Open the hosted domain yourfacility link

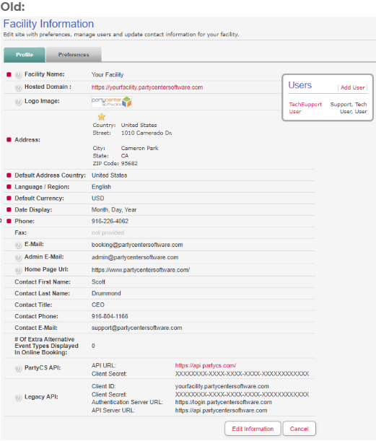point(147,87)
